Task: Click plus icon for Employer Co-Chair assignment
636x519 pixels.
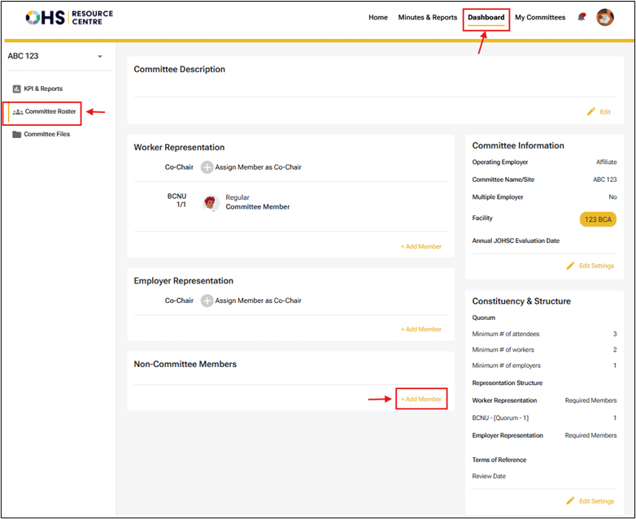Action: [207, 301]
